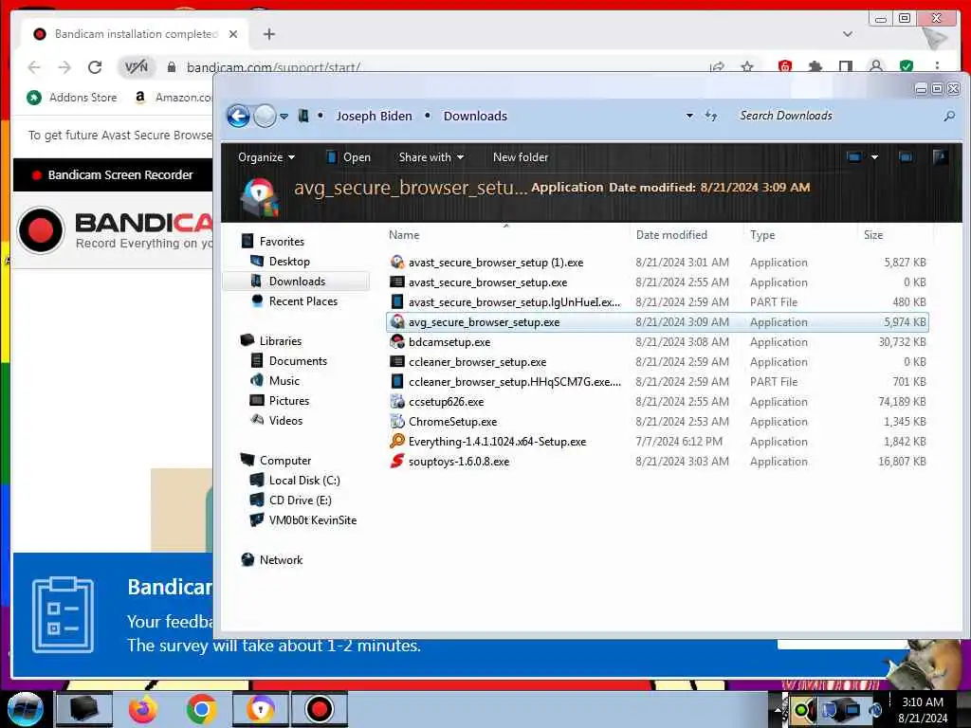This screenshot has width=971, height=728.
Task: Sort files by the Type column
Action: pos(762,235)
